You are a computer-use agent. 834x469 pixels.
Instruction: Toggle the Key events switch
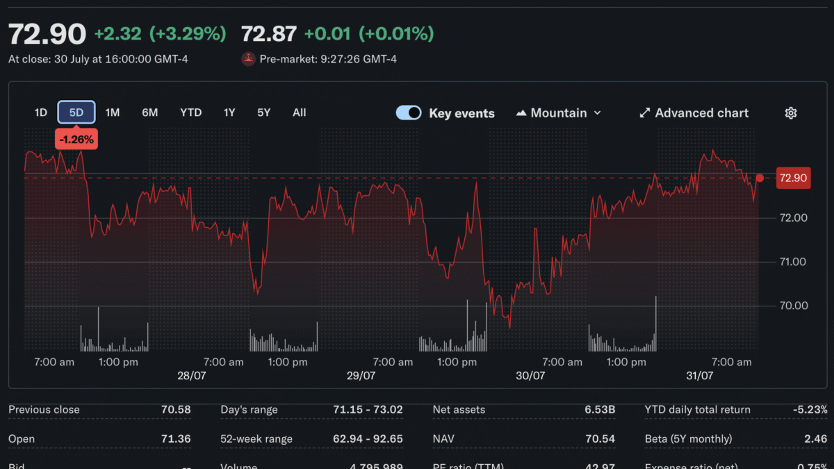pyautogui.click(x=409, y=113)
